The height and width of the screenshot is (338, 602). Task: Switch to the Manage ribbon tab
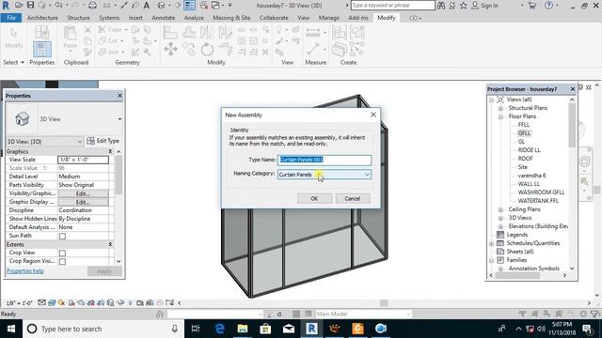click(x=328, y=18)
